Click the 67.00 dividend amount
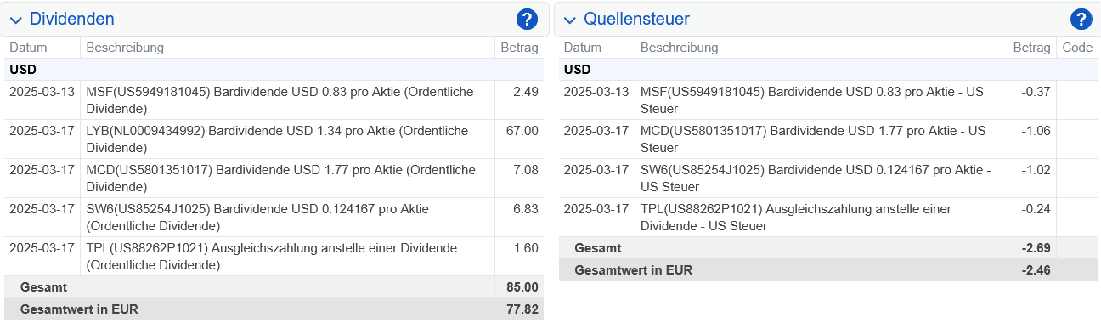Viewport: 1101px width, 323px height. pyautogui.click(x=522, y=131)
